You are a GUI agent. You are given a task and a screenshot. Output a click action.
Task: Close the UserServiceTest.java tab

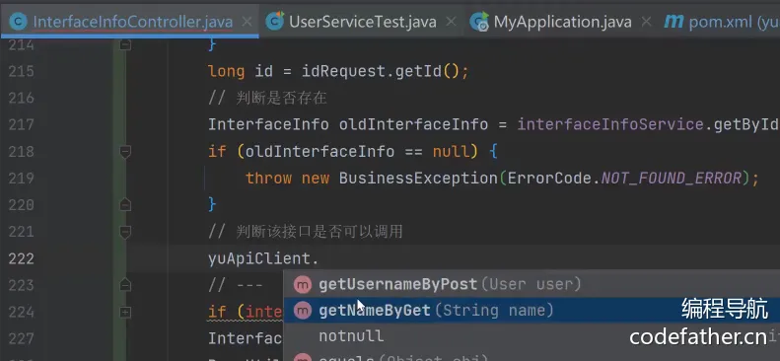click(x=451, y=22)
